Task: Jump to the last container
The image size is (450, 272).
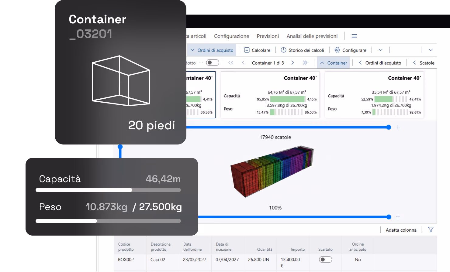Action: coord(305,63)
